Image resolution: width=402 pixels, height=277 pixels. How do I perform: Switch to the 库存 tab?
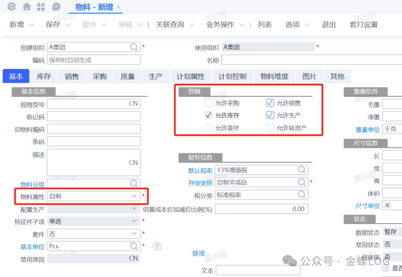pos(44,76)
